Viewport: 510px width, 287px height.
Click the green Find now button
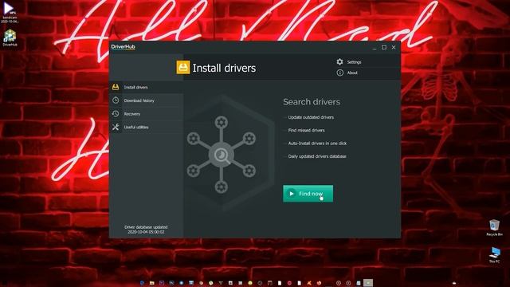[x=308, y=194]
